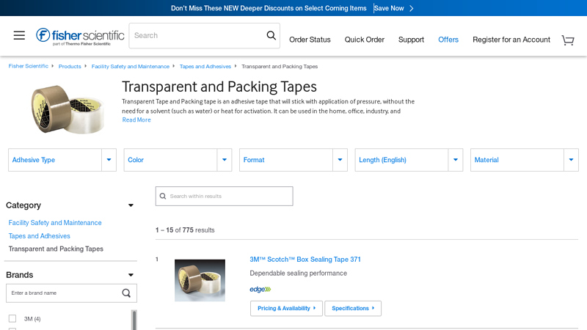Open 3M Scotch Box Sealing Tape 371
The width and height of the screenshot is (587, 330).
coord(305,260)
